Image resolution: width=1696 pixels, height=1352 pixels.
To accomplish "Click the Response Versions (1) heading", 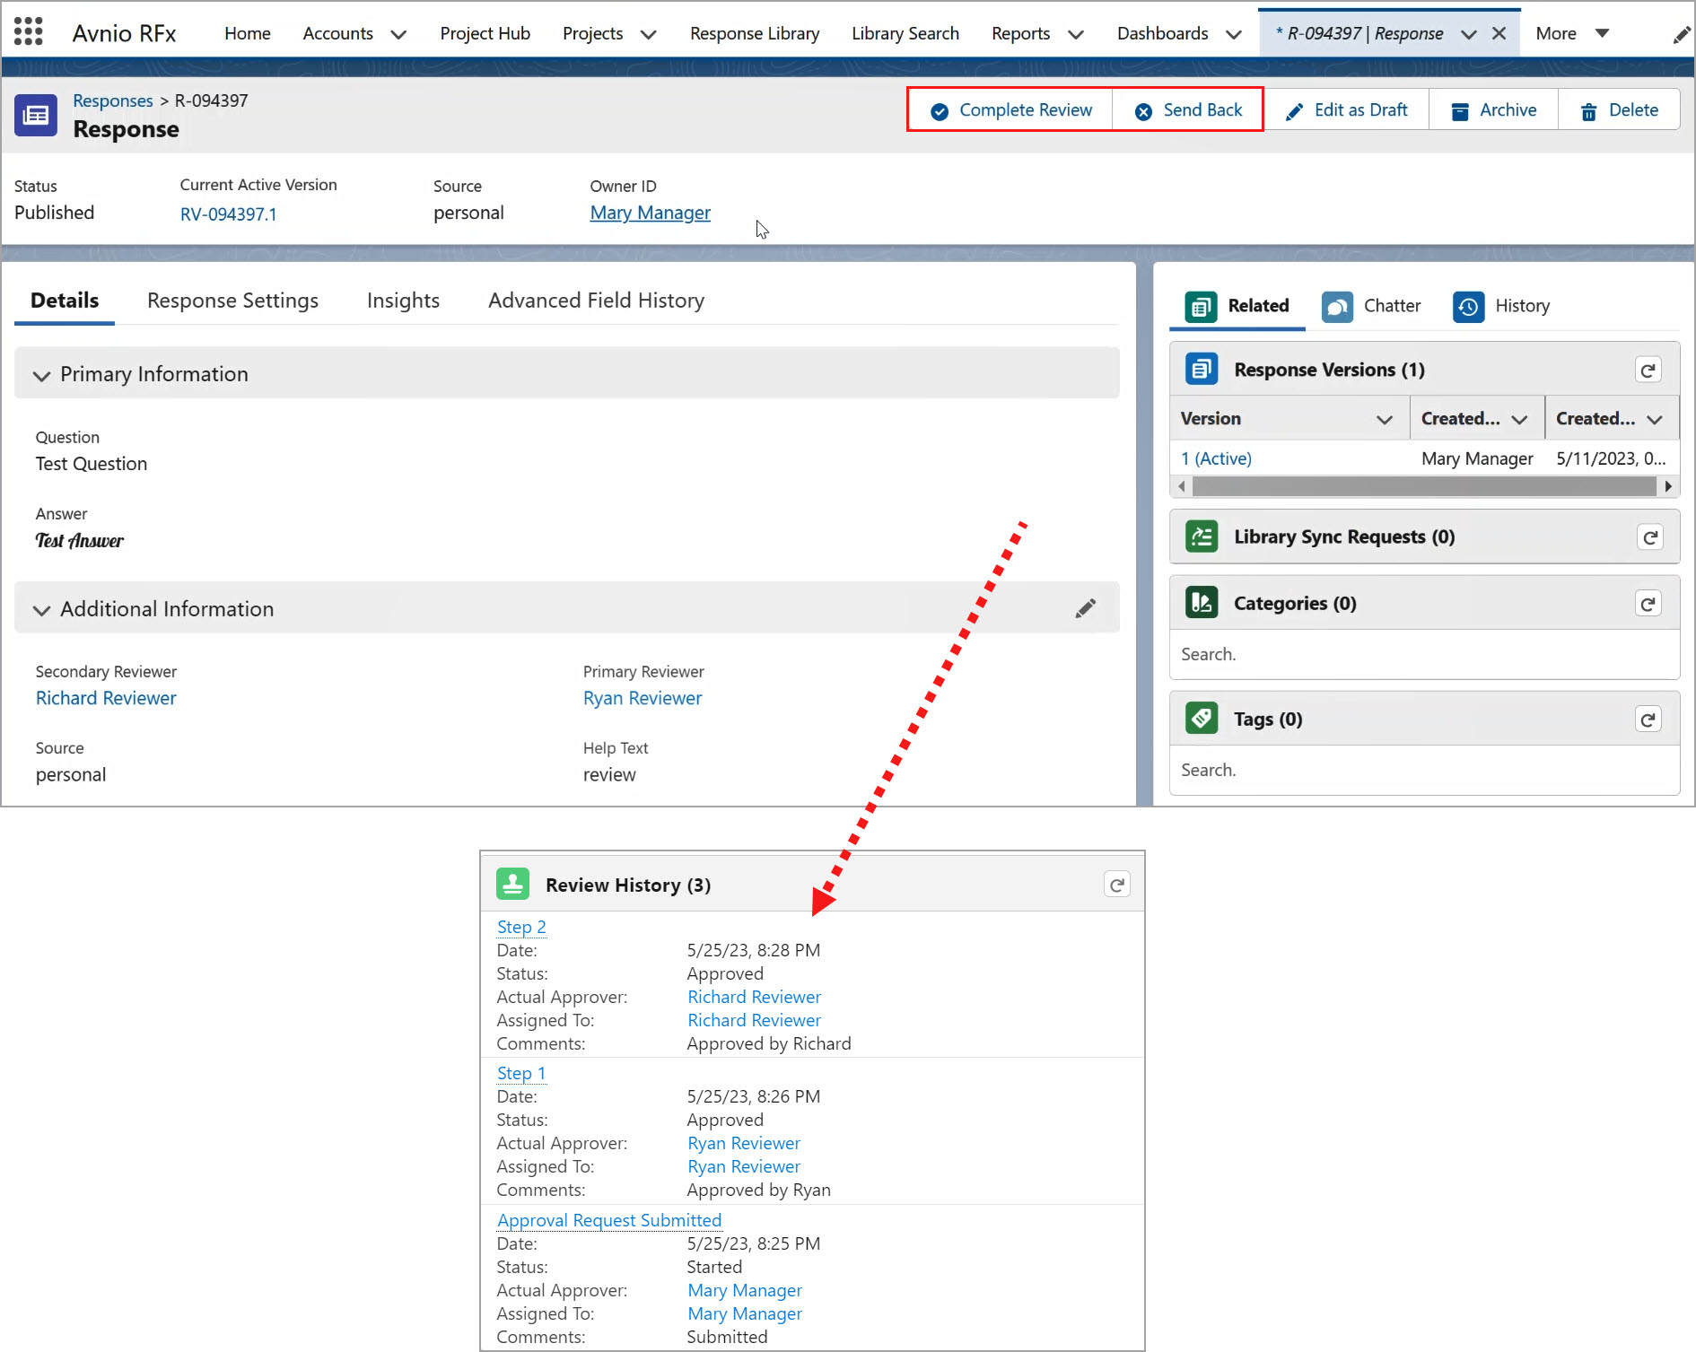I will (x=1329, y=370).
